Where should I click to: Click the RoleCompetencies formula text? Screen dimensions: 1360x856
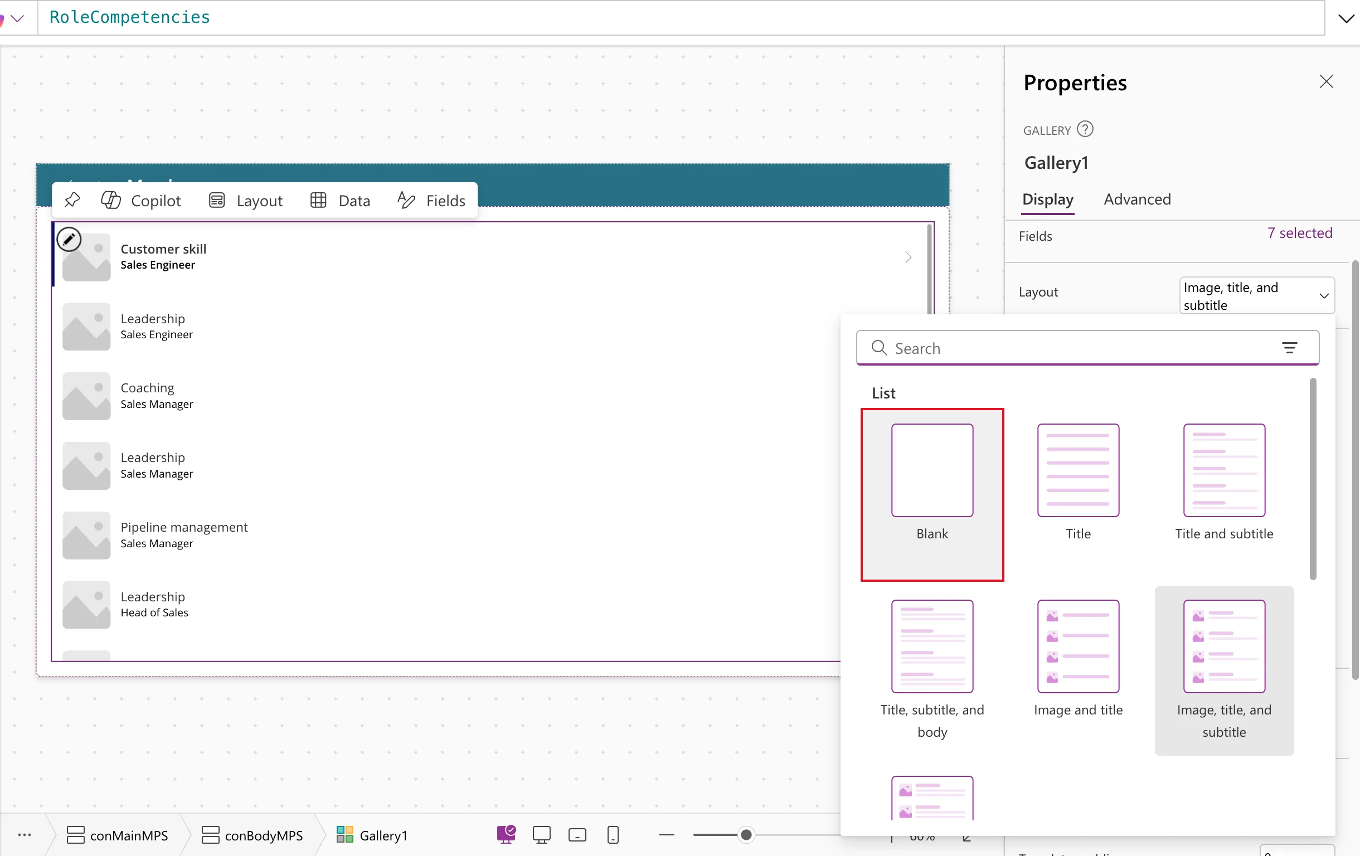[x=129, y=17]
